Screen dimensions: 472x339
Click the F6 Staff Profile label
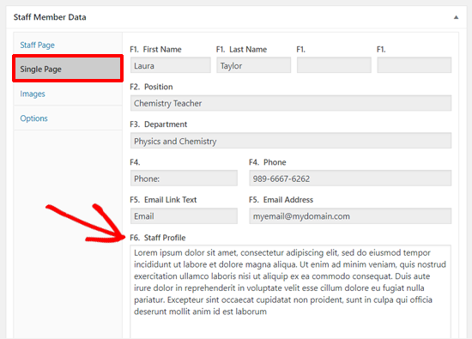pos(158,238)
